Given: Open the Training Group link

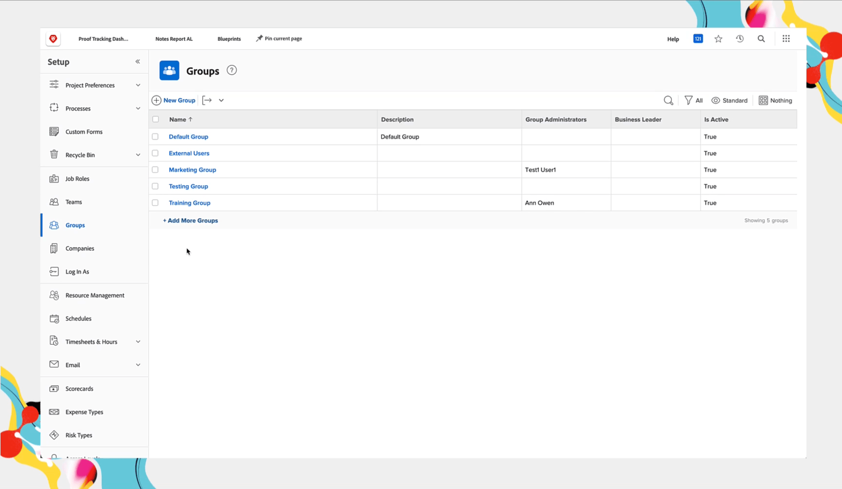Looking at the screenshot, I should pos(190,203).
